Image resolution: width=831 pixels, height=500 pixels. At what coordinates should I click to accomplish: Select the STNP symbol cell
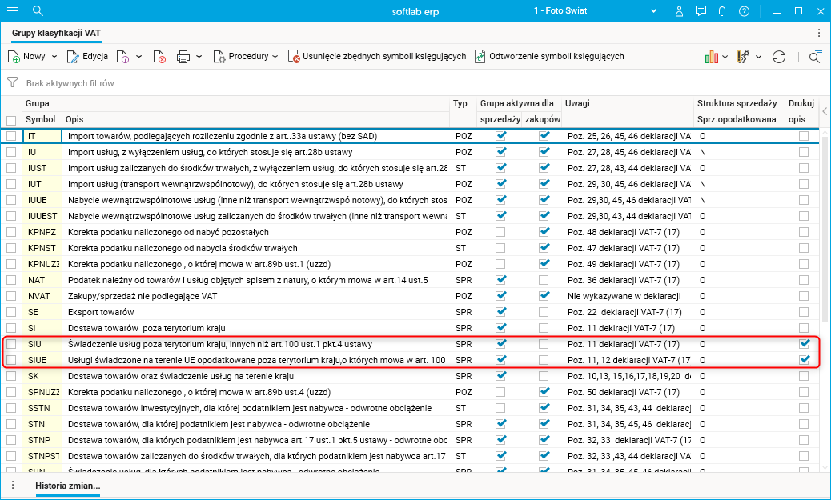click(x=42, y=440)
